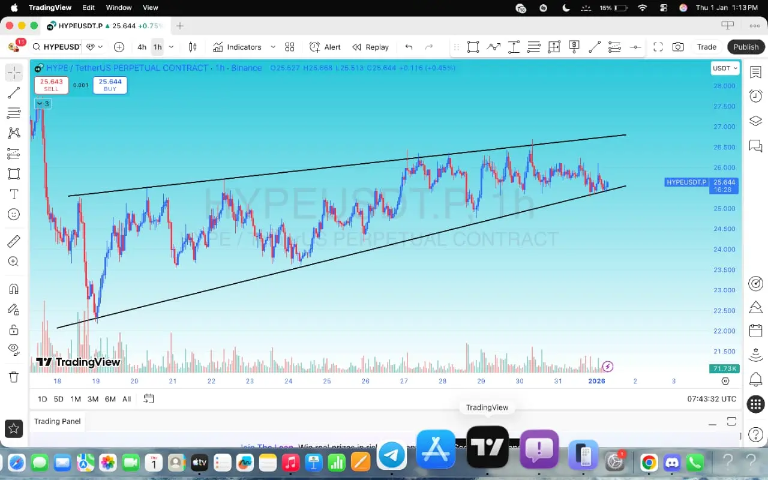The image size is (768, 480).
Task: Click the fullscreen mode icon
Action: pos(658,47)
